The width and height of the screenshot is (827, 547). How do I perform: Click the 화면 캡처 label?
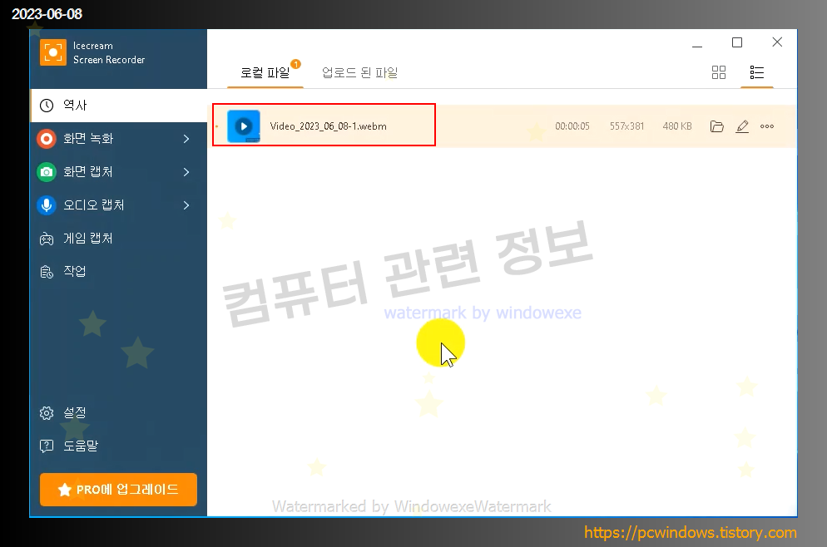[88, 172]
